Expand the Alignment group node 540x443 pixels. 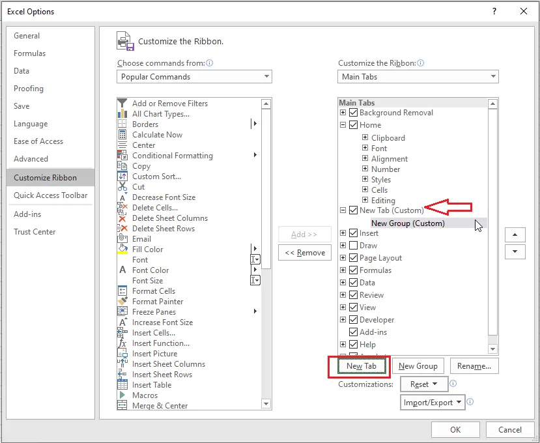point(365,158)
